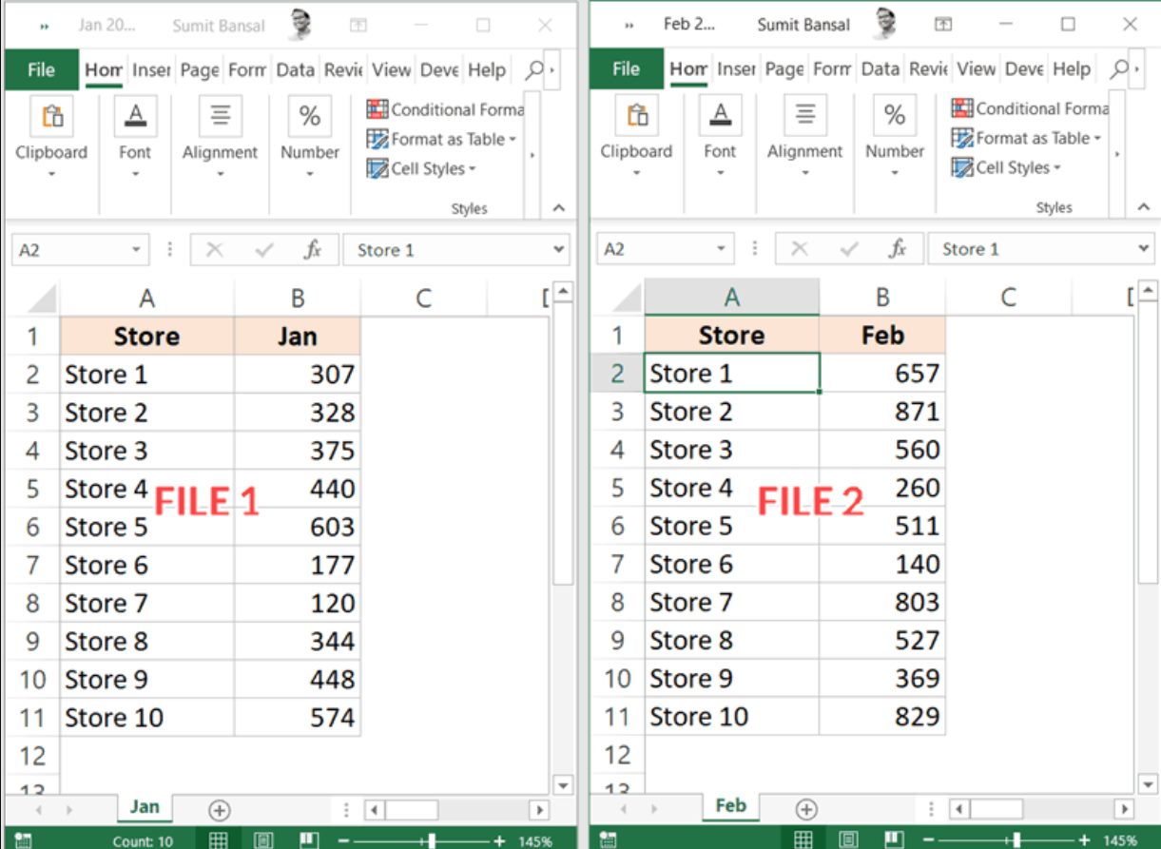Open Name Box dropdown in the Jan workbook
Image resolution: width=1161 pixels, height=849 pixels.
137,250
